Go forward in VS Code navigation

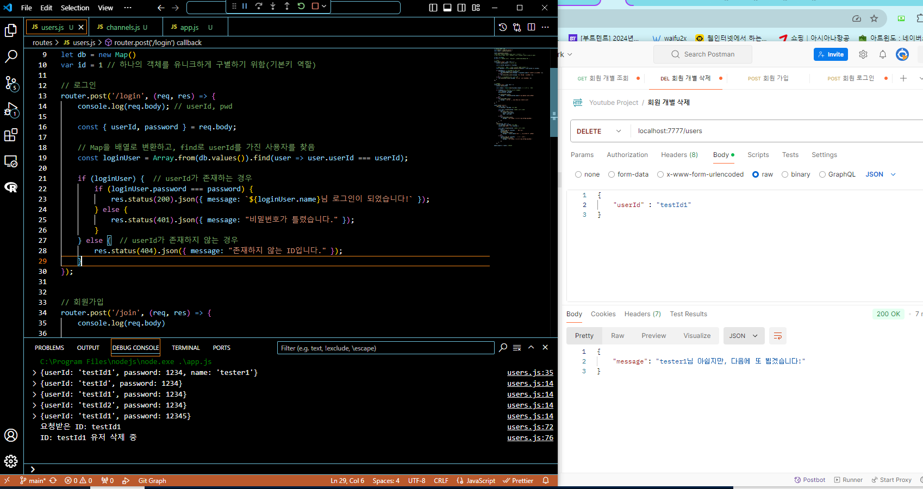175,8
